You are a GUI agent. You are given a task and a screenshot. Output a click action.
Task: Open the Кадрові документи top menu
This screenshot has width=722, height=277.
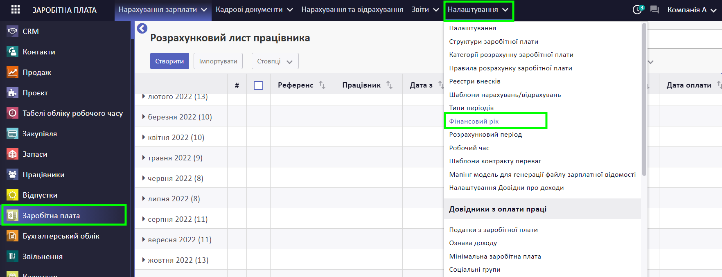tap(254, 9)
